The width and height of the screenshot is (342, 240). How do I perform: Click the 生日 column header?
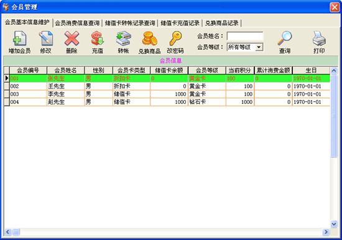[311, 70]
